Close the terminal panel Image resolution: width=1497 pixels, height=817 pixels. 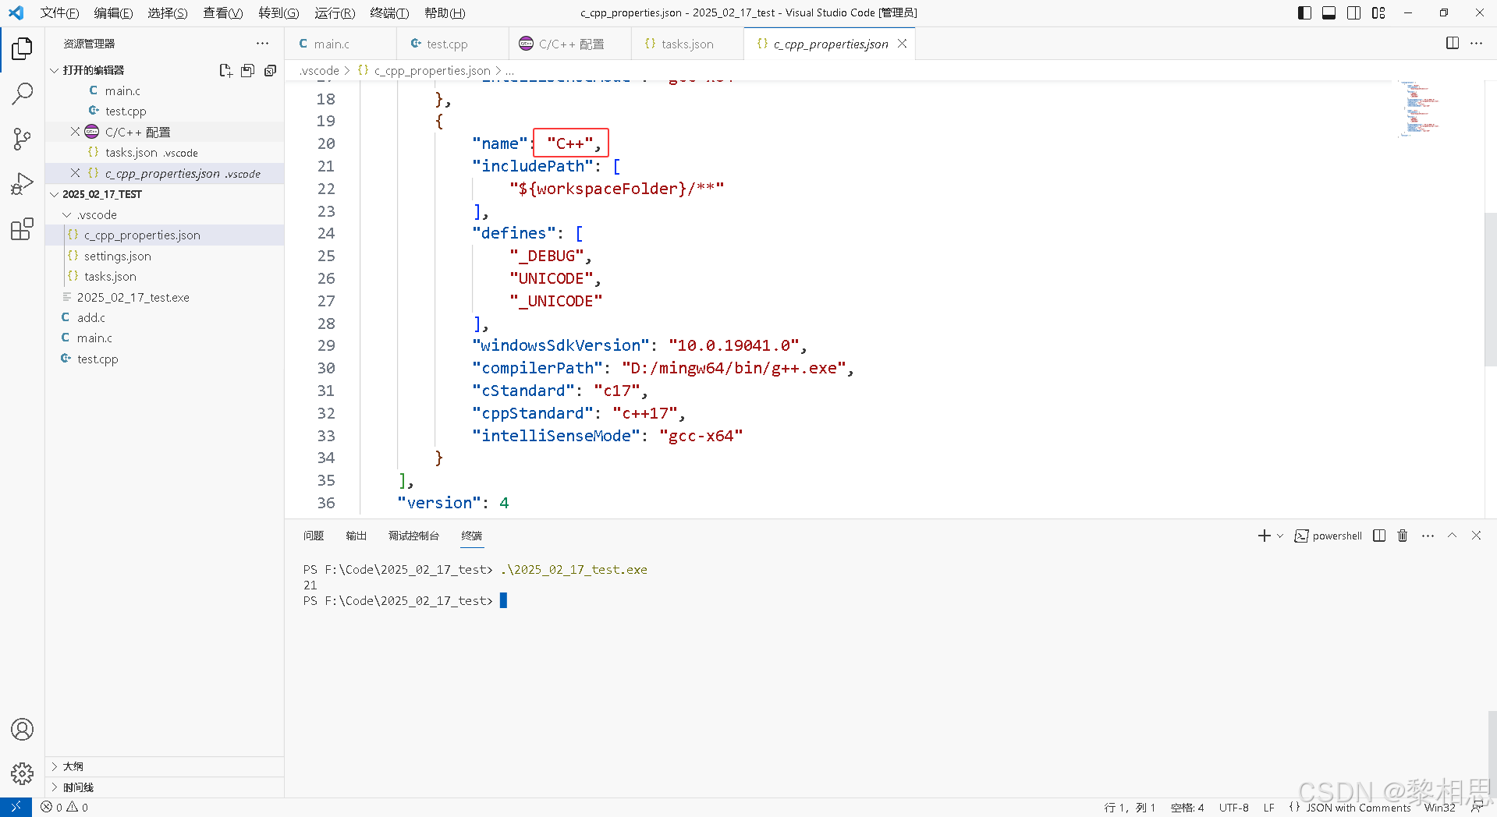[1476, 536]
